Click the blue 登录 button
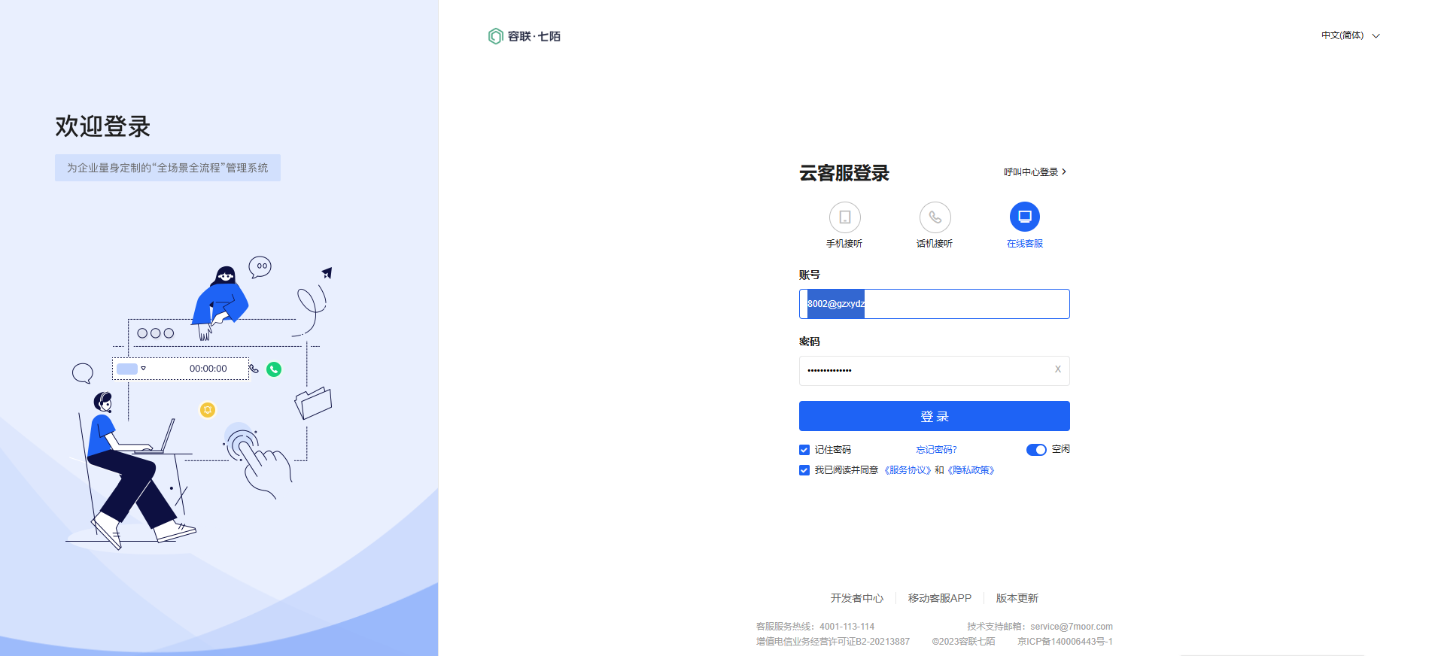This screenshot has width=1429, height=656. coord(934,416)
